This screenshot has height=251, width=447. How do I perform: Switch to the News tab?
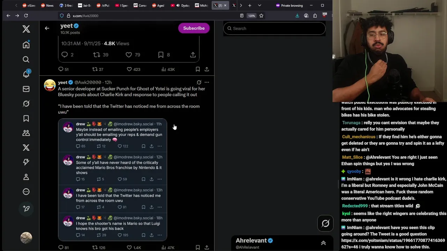(x=47, y=5)
